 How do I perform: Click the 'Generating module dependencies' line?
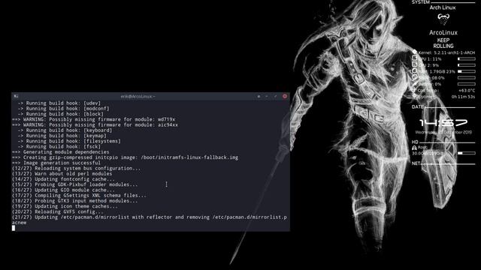(60, 152)
